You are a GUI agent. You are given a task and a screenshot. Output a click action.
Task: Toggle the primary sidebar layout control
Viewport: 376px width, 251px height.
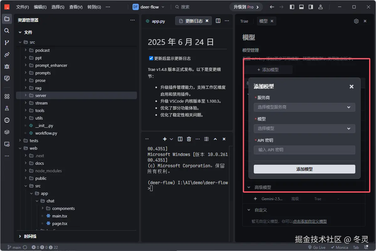292,7
